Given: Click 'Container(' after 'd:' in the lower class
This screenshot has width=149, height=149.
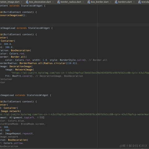Looking at the screenshot, I should (11, 108).
